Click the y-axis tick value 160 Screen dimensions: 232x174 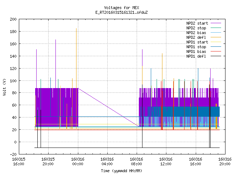[x=13, y=44]
